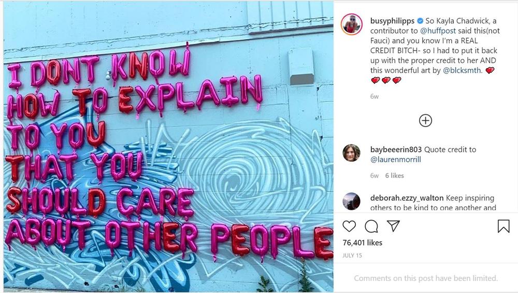The width and height of the screenshot is (518, 293).
Task: Save the post with the bookmark icon
Action: (x=503, y=226)
